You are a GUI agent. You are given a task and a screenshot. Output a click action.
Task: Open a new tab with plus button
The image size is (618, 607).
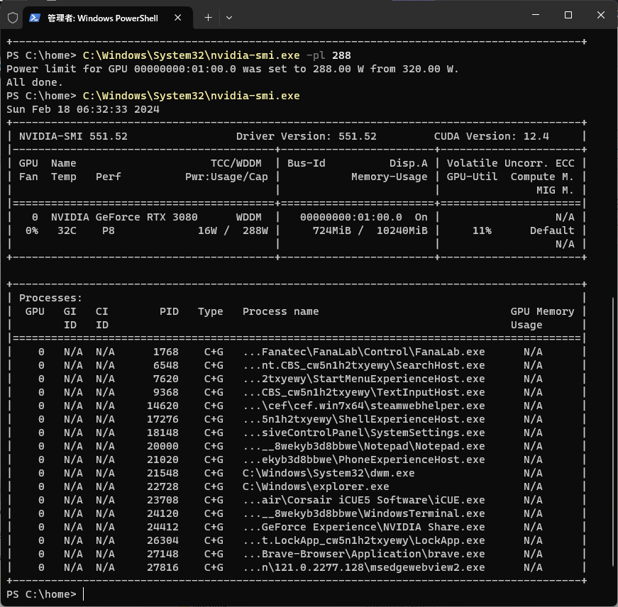(208, 18)
